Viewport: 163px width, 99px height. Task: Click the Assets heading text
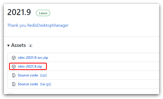19,45
